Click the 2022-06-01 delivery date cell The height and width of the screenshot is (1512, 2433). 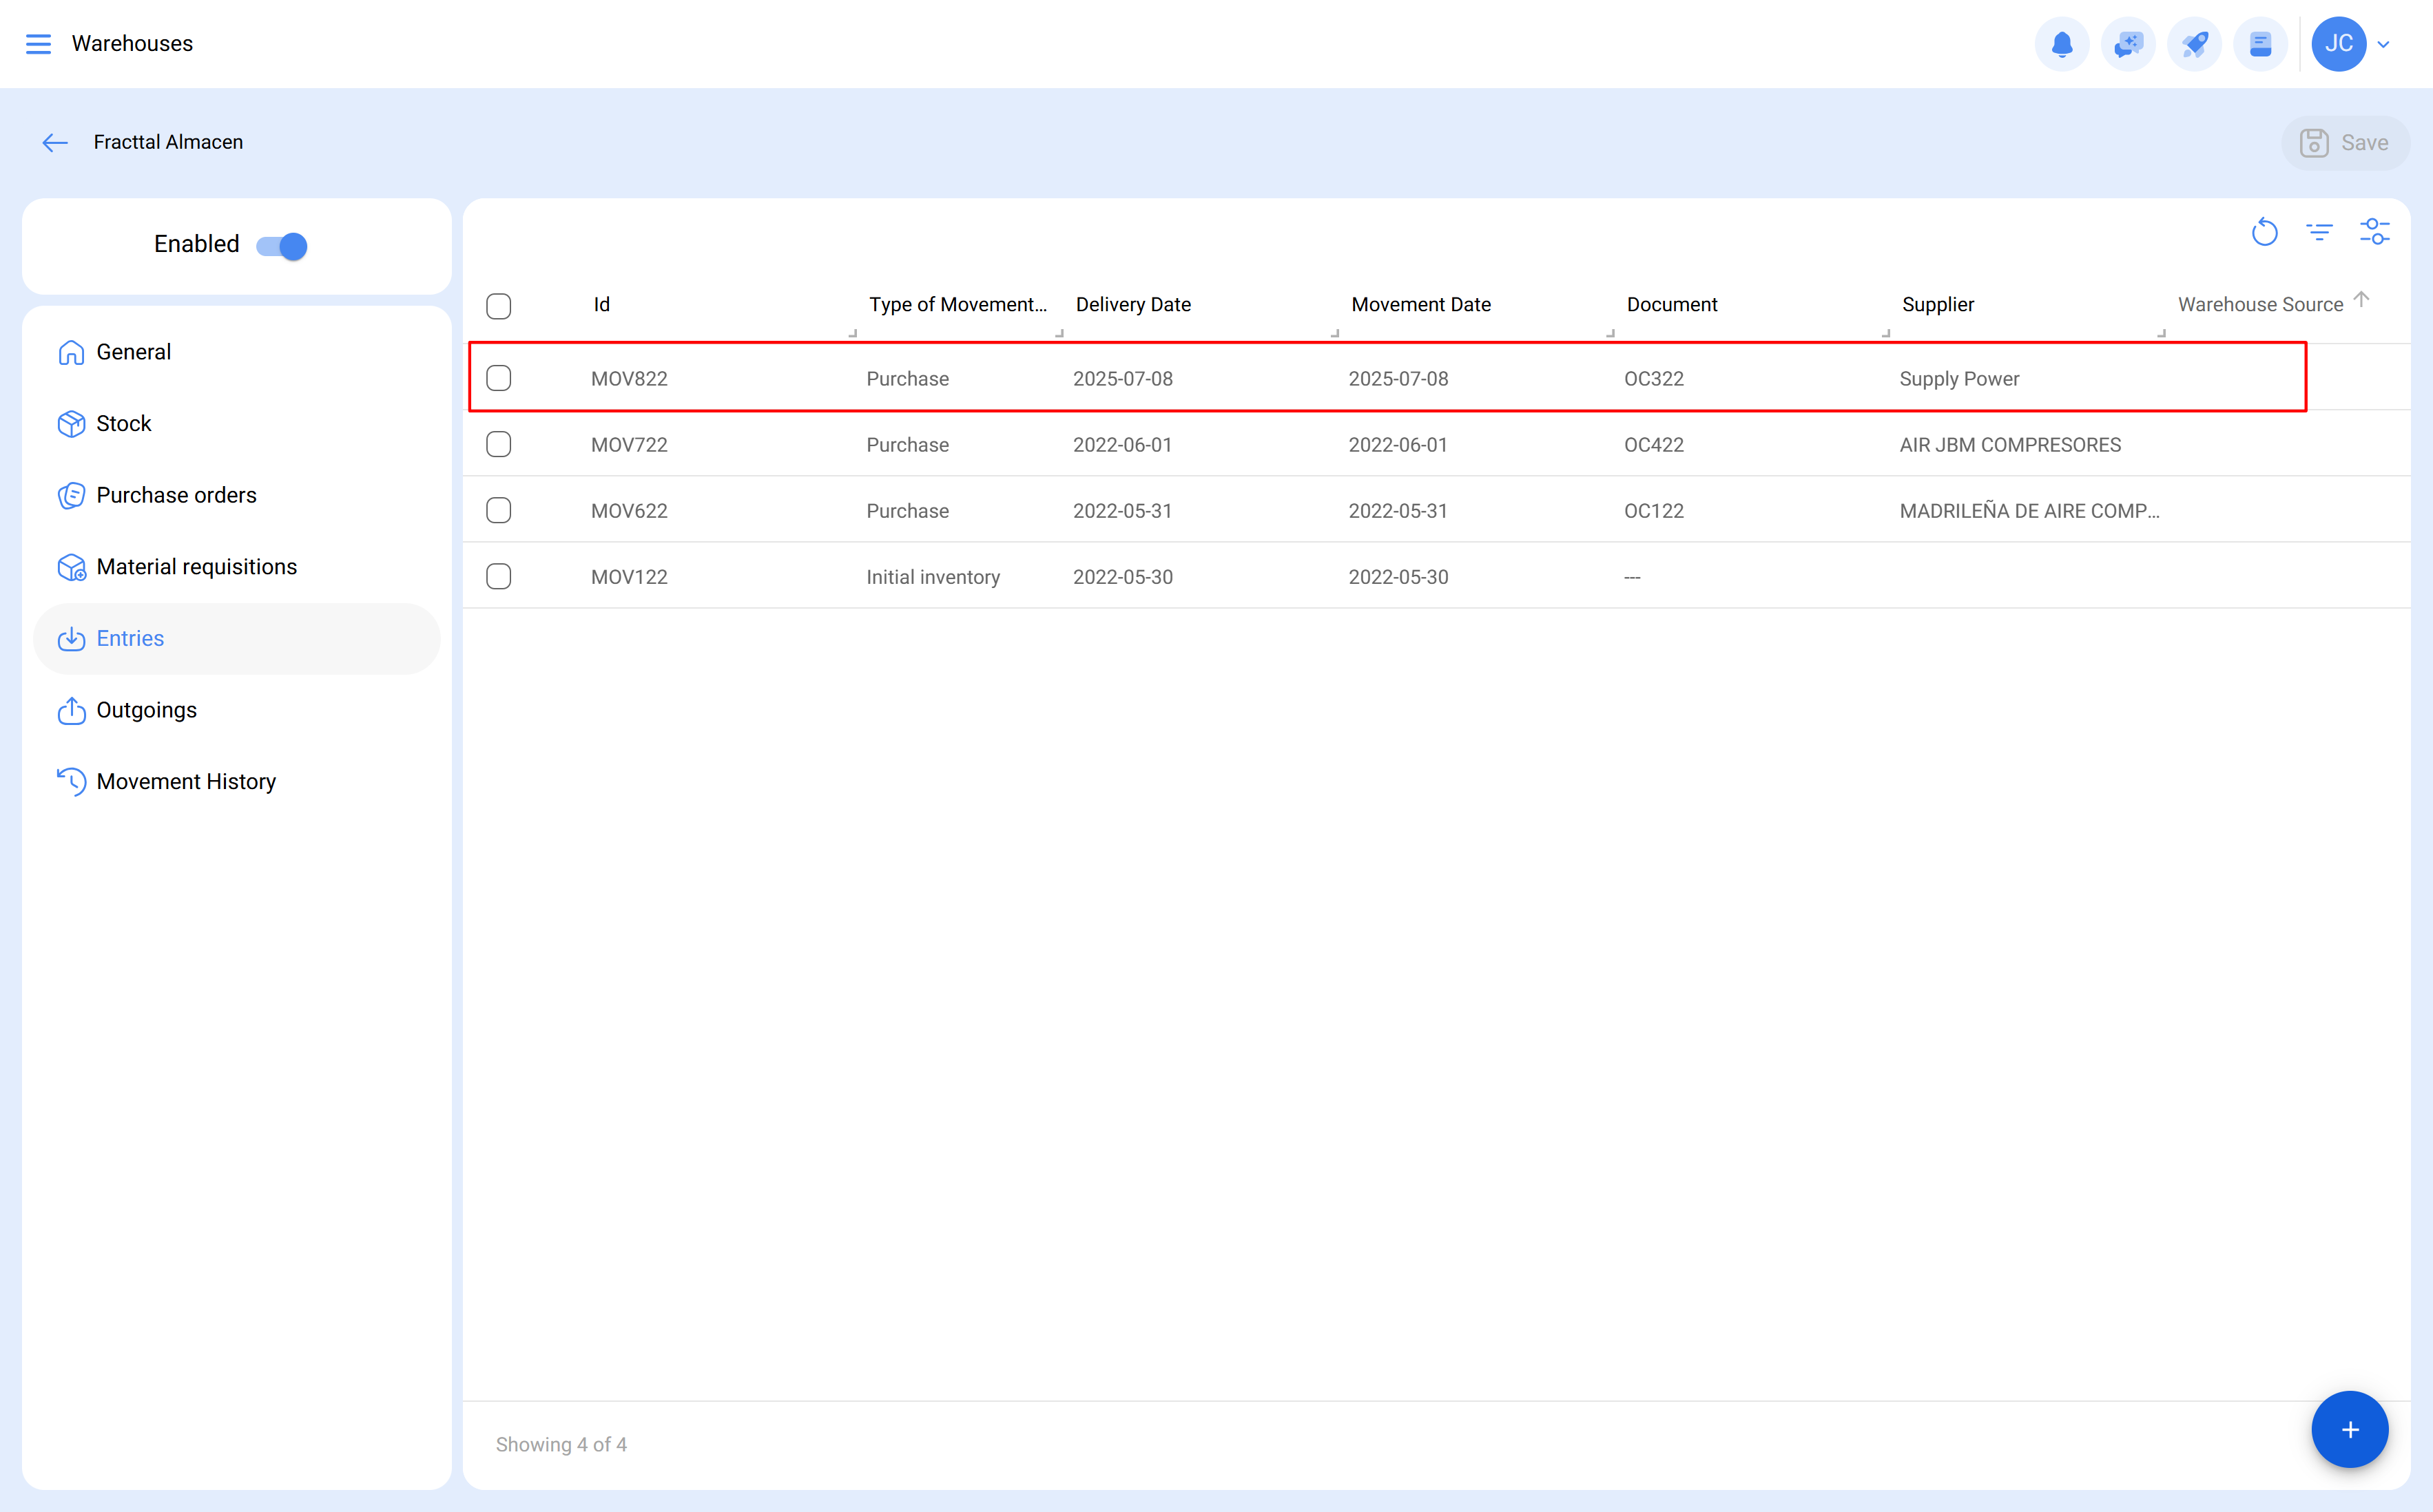tap(1122, 445)
